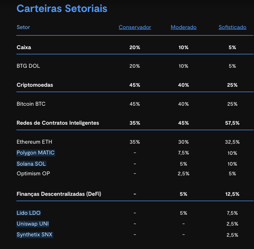Click the BTG DOL row label
This screenshot has width=254, height=249.
(28, 66)
